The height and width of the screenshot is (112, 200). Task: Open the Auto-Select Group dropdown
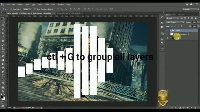click(x=27, y=9)
